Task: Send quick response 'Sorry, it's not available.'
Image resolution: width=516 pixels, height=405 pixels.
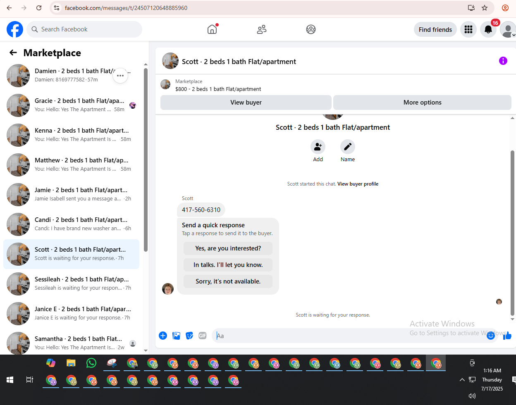Action: 228,281
